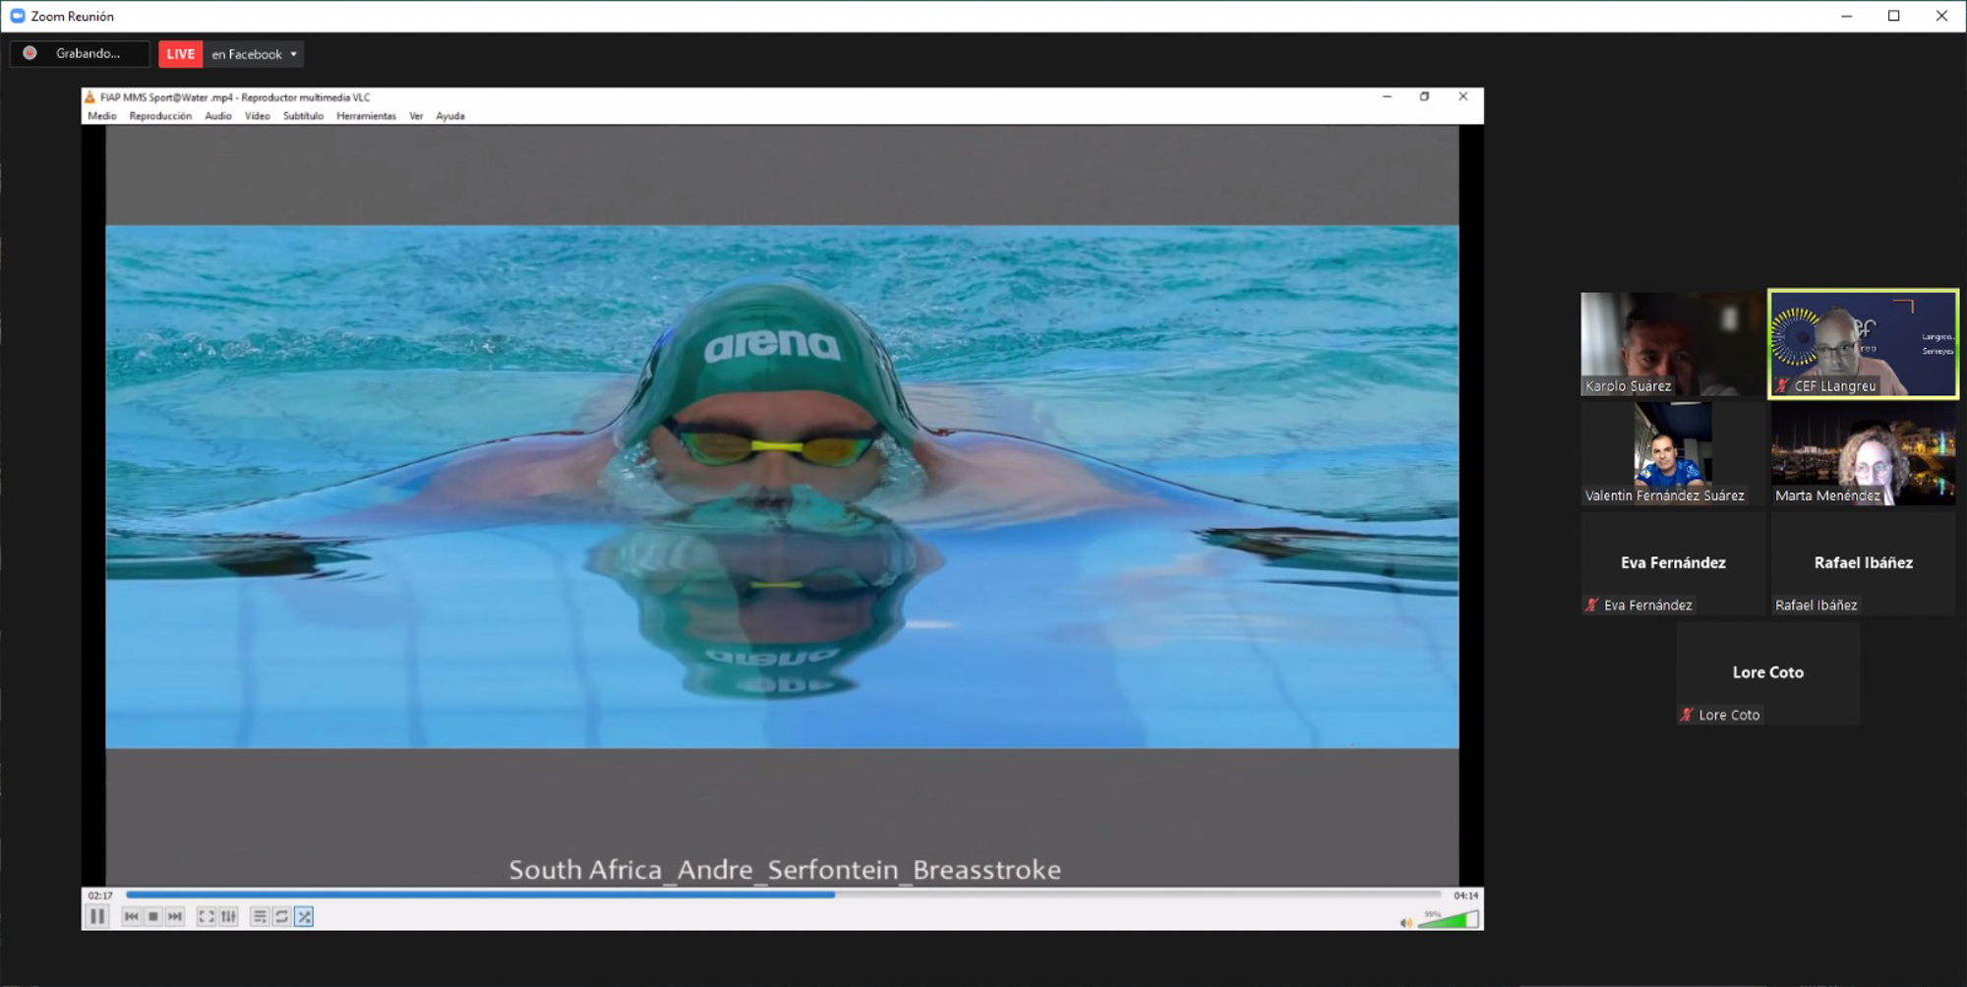This screenshot has height=987, width=1967.
Task: Click the swimmer video frame in VLC
Action: coord(782,487)
